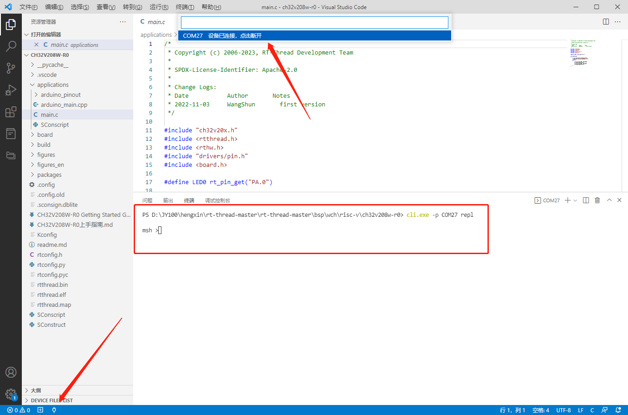Open the 选择(S) menu
This screenshot has height=415, width=628.
point(80,7)
